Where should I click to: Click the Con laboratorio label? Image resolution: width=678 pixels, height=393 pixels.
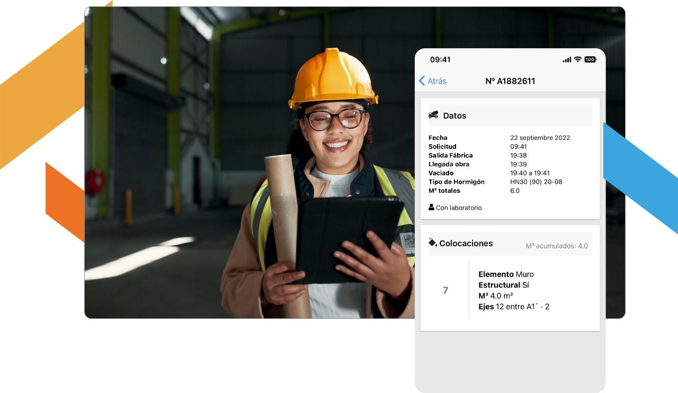(x=459, y=208)
